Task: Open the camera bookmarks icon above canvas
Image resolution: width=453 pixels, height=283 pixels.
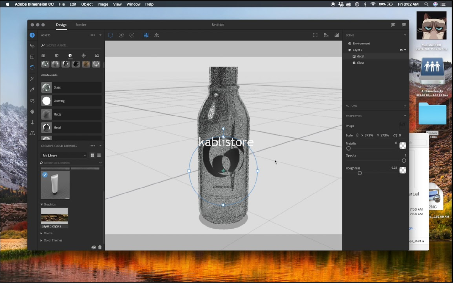Action: pyautogui.click(x=326, y=35)
